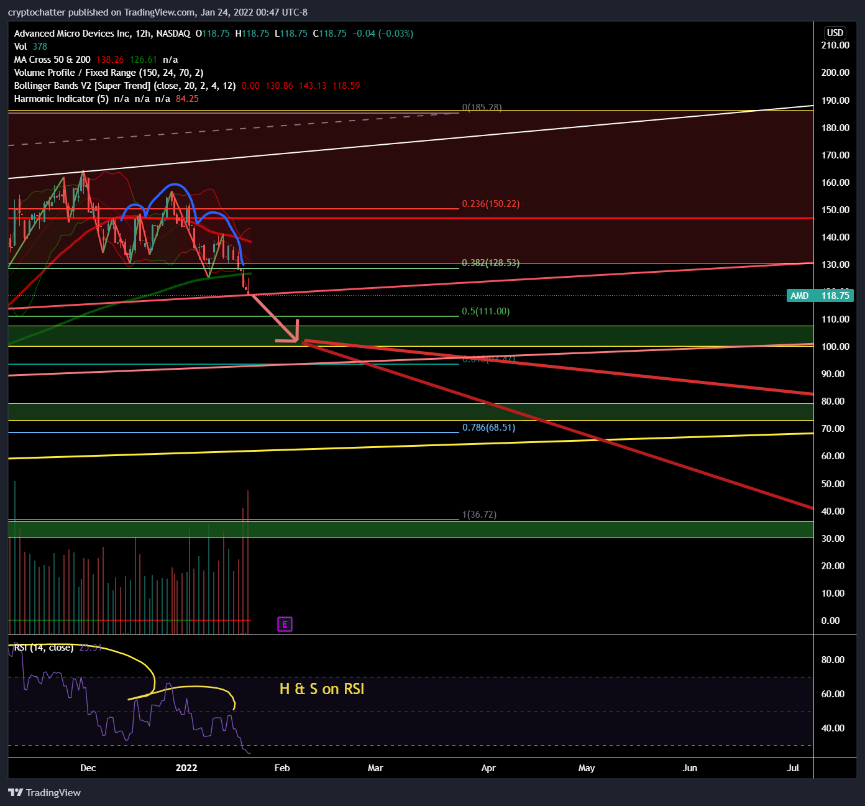Click the cryptochatter published header text
The height and width of the screenshot is (806, 865).
coord(158,12)
